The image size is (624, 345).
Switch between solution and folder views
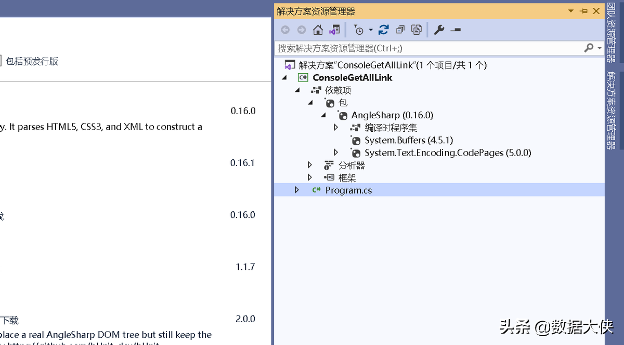pos(334,30)
